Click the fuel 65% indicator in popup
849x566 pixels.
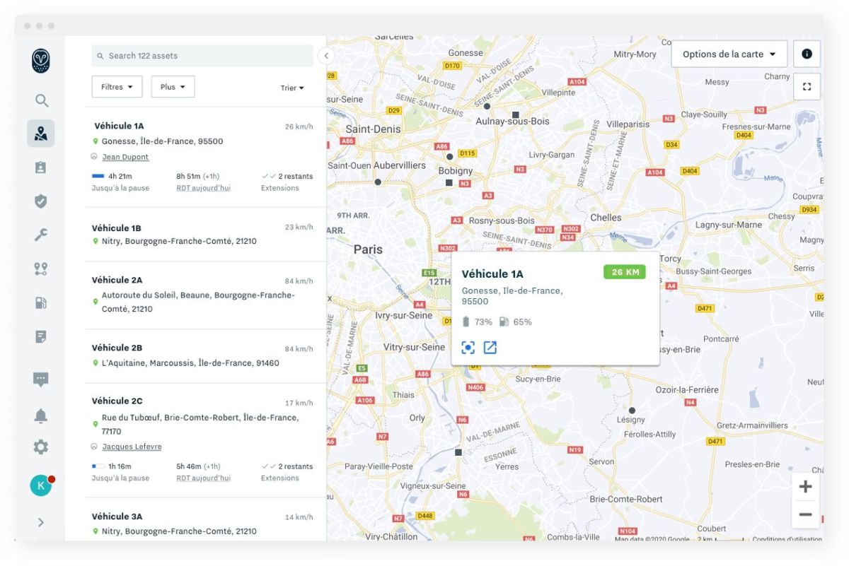[x=515, y=322]
